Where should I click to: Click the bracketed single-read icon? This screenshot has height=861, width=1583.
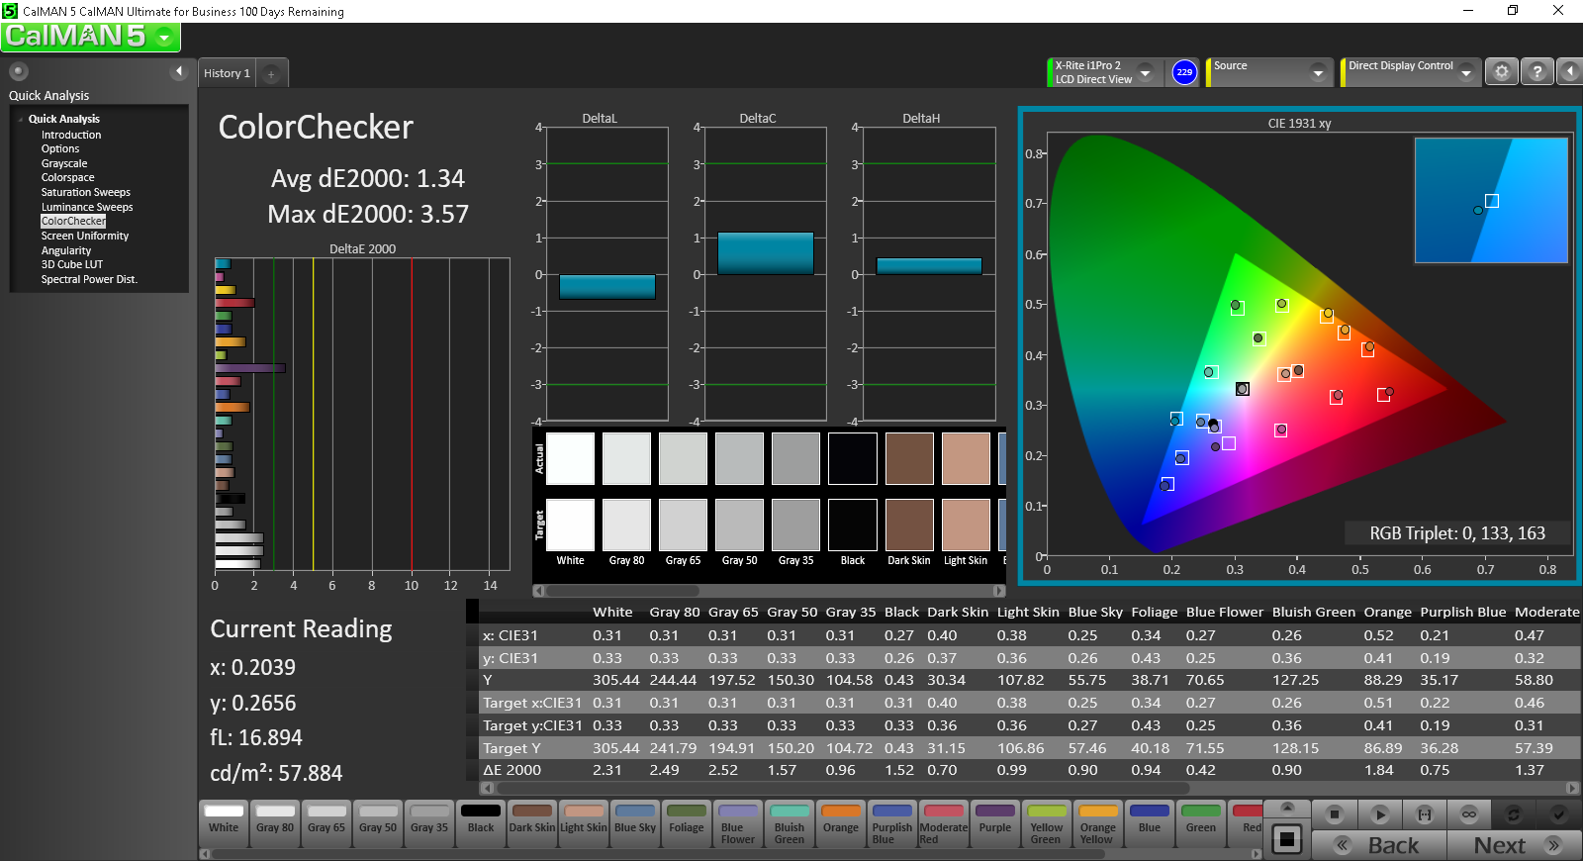[x=1425, y=814]
